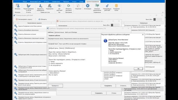The width and height of the screenshot is (178, 100).
Task: Switch to the Отчёты ribbon tab
Action: coord(46,2)
